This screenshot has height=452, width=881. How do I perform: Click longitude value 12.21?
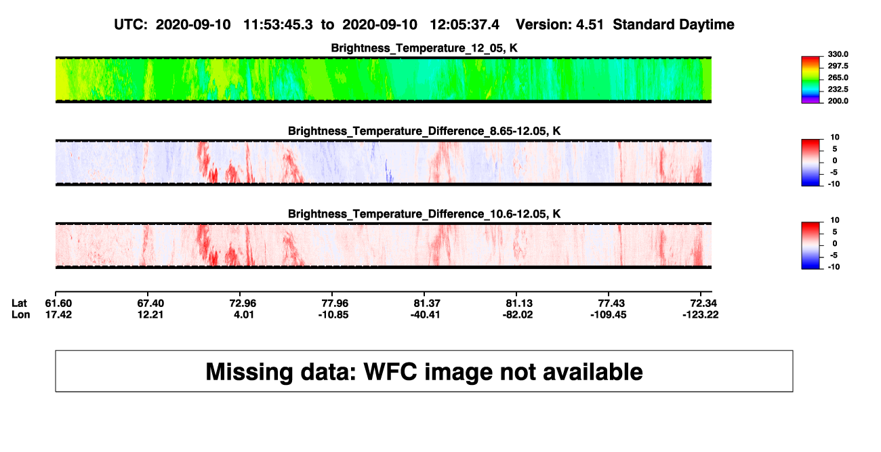[150, 314]
